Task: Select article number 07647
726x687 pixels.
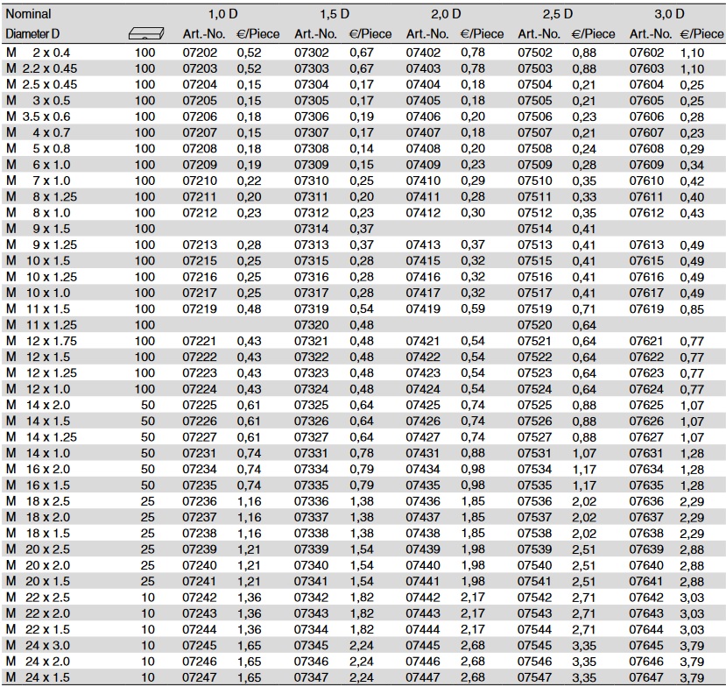Action: (647, 677)
